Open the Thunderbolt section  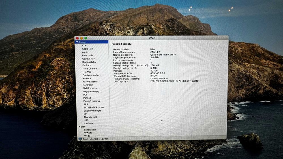tap(90, 117)
